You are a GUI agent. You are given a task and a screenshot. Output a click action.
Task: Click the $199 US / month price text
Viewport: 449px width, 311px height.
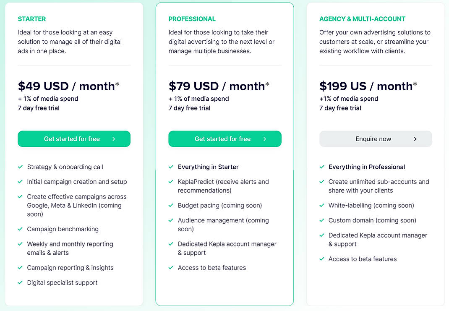(368, 86)
